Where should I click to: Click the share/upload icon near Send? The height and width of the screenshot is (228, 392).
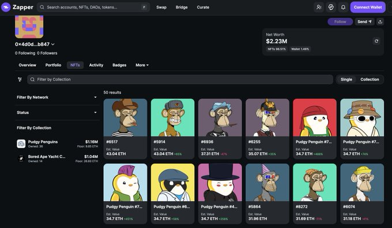380,22
